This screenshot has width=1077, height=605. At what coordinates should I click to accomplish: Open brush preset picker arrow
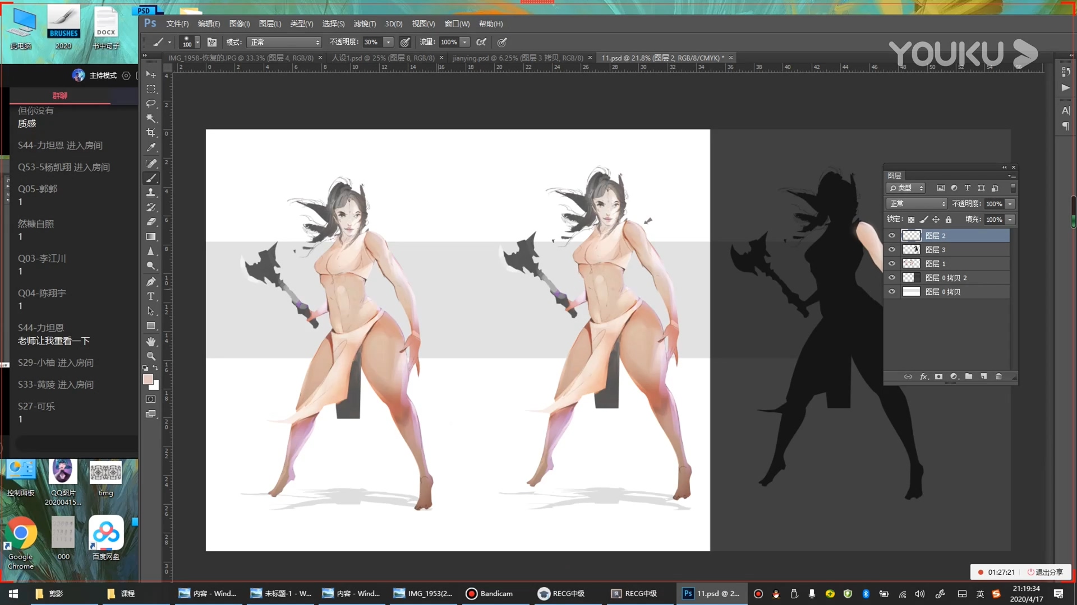pyautogui.click(x=197, y=42)
